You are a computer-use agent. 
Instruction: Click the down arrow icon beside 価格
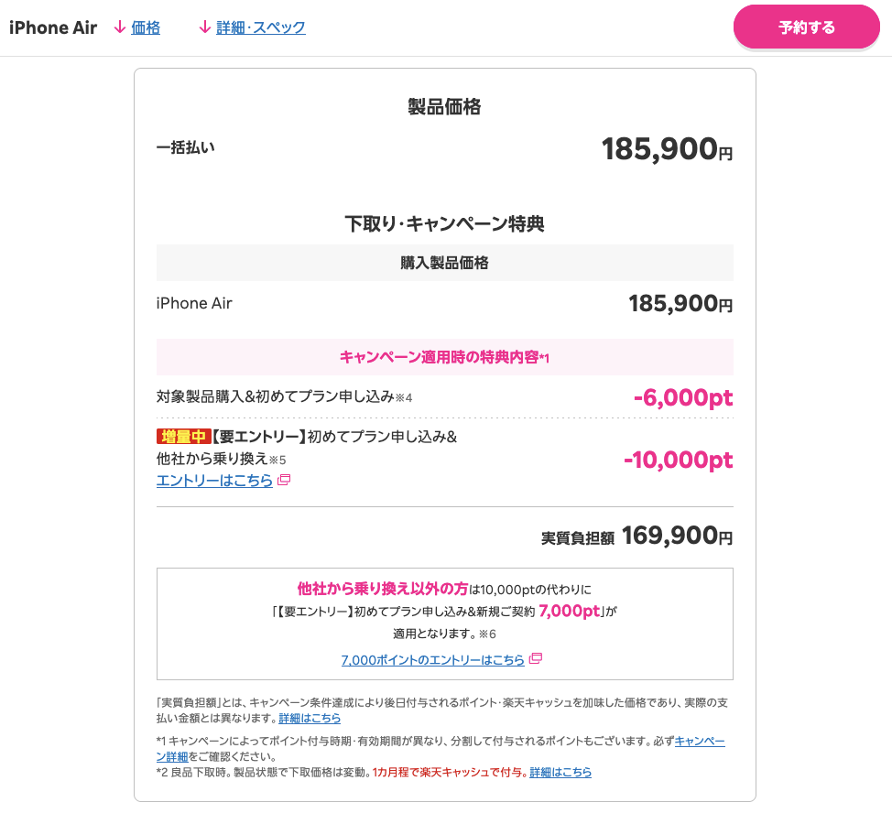pos(119,27)
